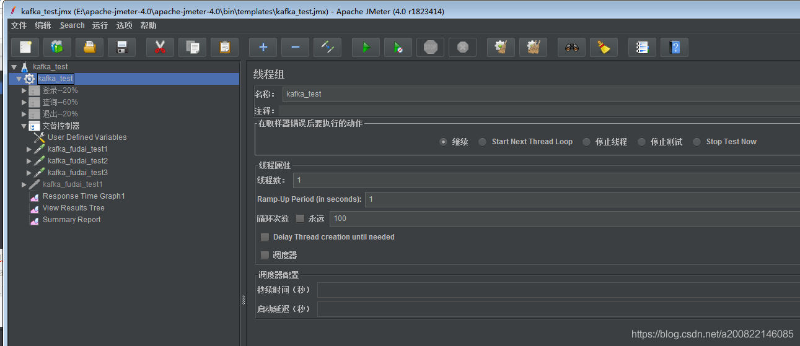Select the 继续 radio button
This screenshot has height=346, width=800.
[443, 142]
